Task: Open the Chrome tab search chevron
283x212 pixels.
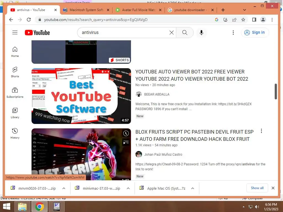Action: tap(245, 10)
